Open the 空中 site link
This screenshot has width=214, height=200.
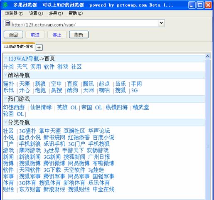(x=56, y=84)
